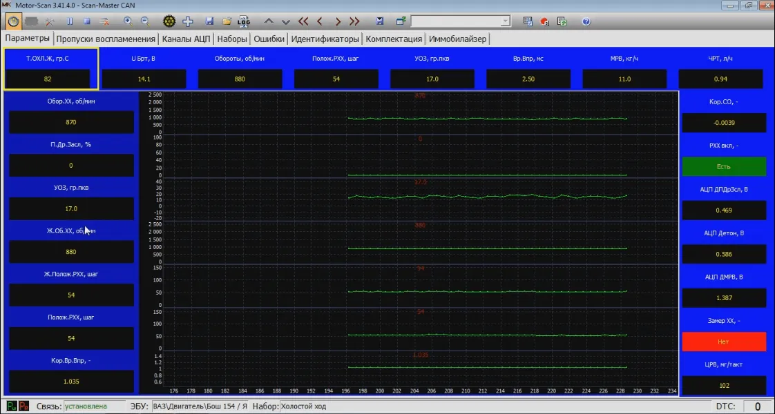The image size is (775, 414).
Task: Click the red Нет indicator for Замер ХХ
Action: click(724, 342)
